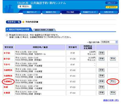The height and width of the screenshot is (104, 121).
Task: Click 申込 for winning entry 07-112
Action: coord(113,81)
